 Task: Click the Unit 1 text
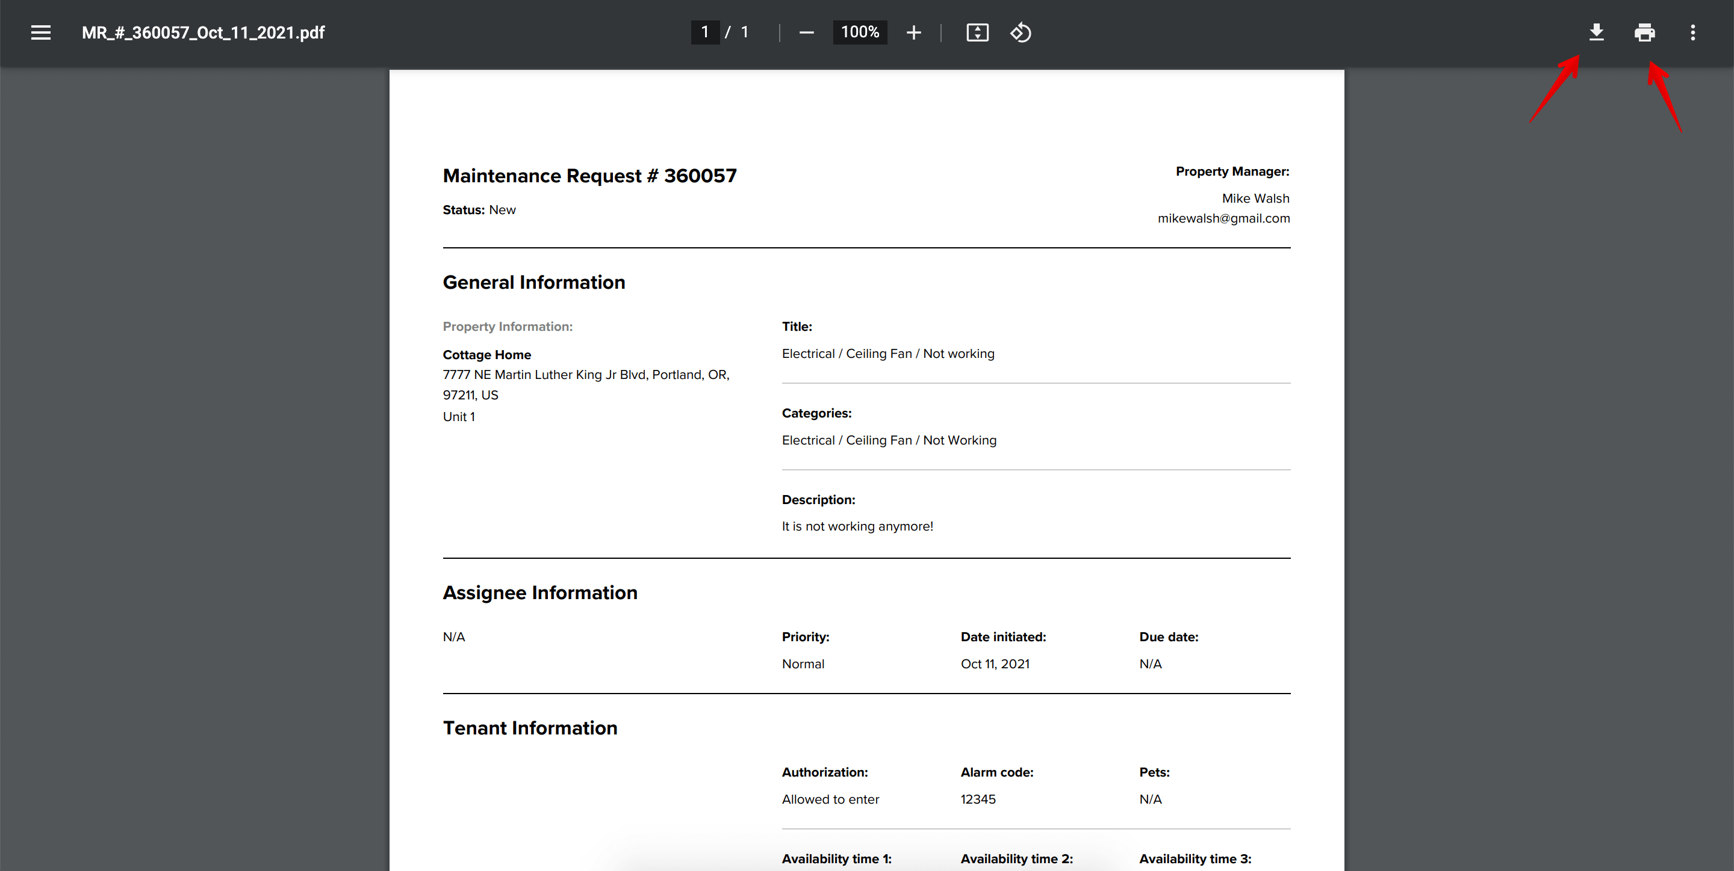click(458, 417)
